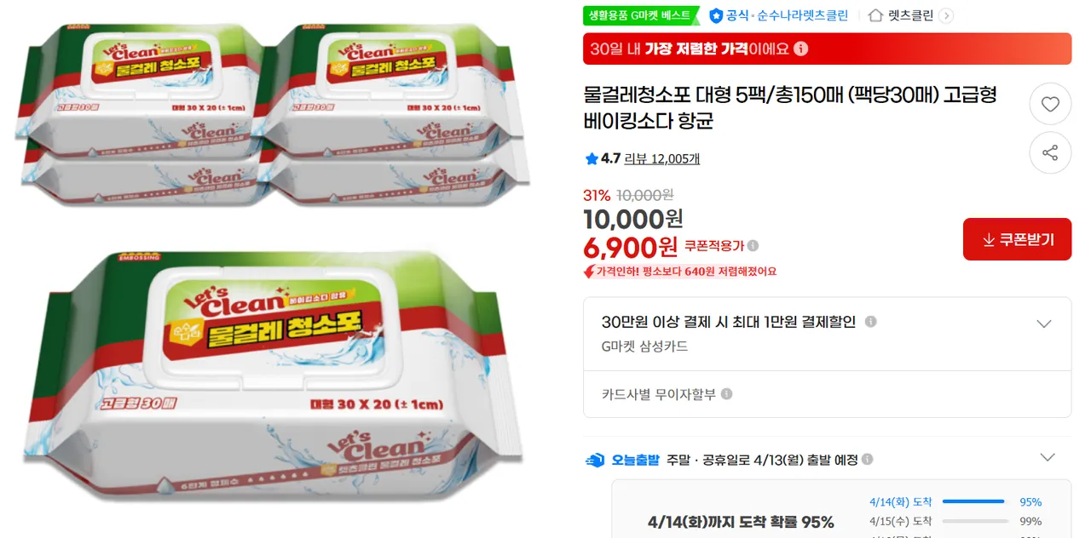The image size is (1091, 538).
Task: Select the 생활용품 G마켓 베스트 badge
Action: pyautogui.click(x=640, y=15)
